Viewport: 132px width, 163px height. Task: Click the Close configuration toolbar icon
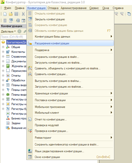(x=11, y=21)
